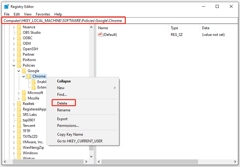Select Find... in the context menu
Viewport: 240px width, 167px height.
83,95
